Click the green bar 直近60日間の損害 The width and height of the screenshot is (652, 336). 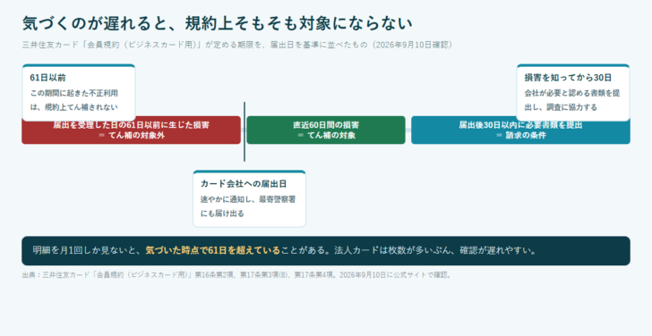click(x=326, y=130)
